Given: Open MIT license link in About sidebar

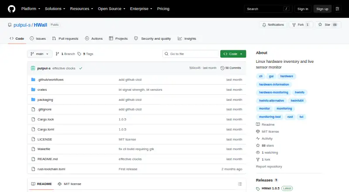Looking at the screenshot, I should click(267, 131).
